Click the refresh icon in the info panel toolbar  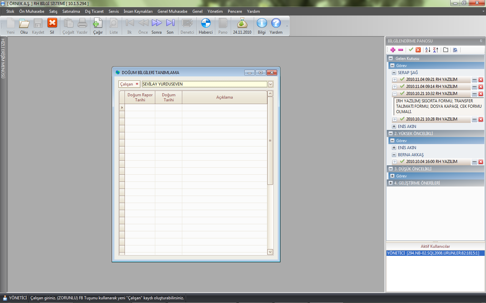tap(455, 50)
